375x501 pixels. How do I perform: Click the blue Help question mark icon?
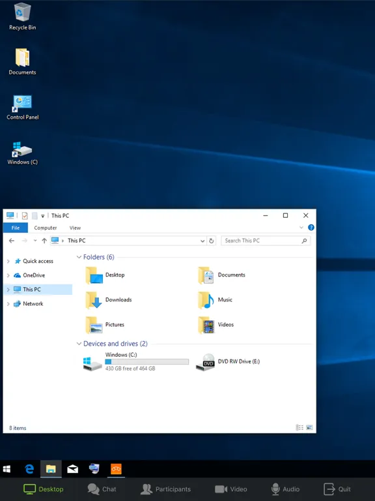311,228
